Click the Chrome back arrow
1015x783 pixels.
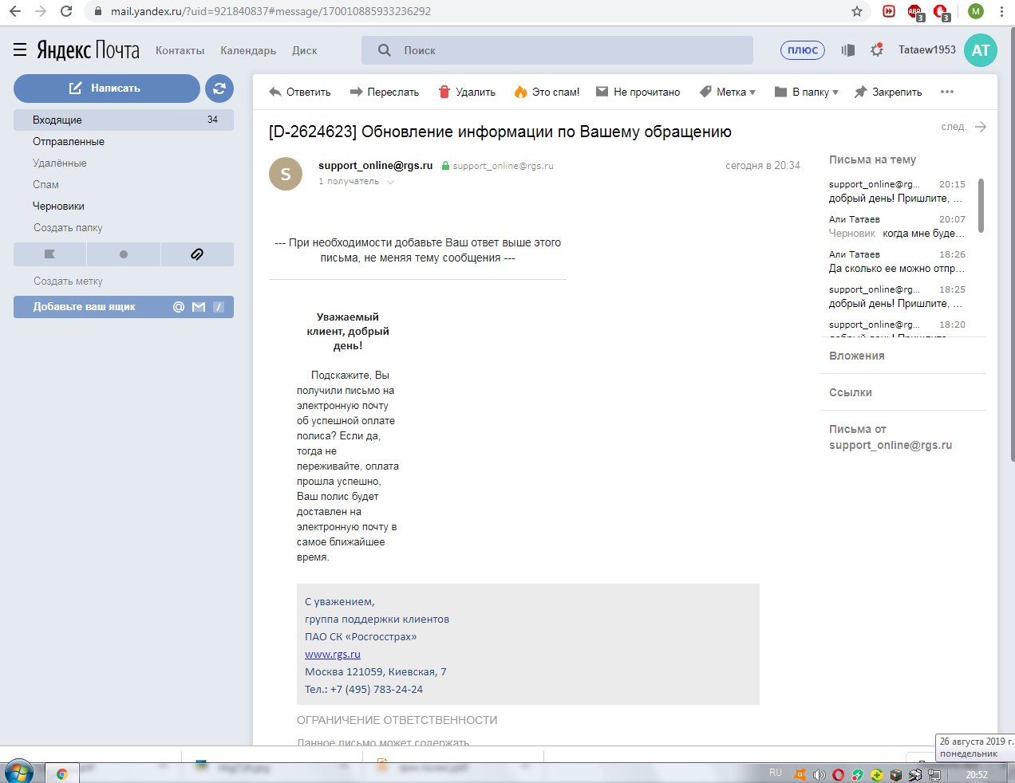point(15,11)
